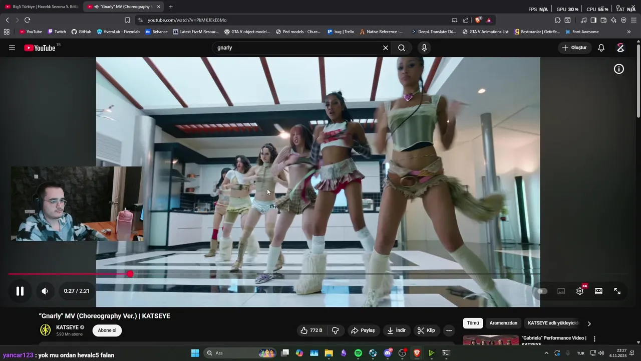Open the KATSEYE channel name
This screenshot has width=641, height=361.
[x=67, y=327]
